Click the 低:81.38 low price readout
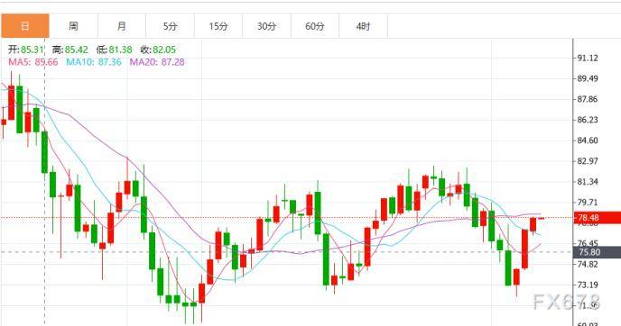This screenshot has width=621, height=326. click(114, 50)
